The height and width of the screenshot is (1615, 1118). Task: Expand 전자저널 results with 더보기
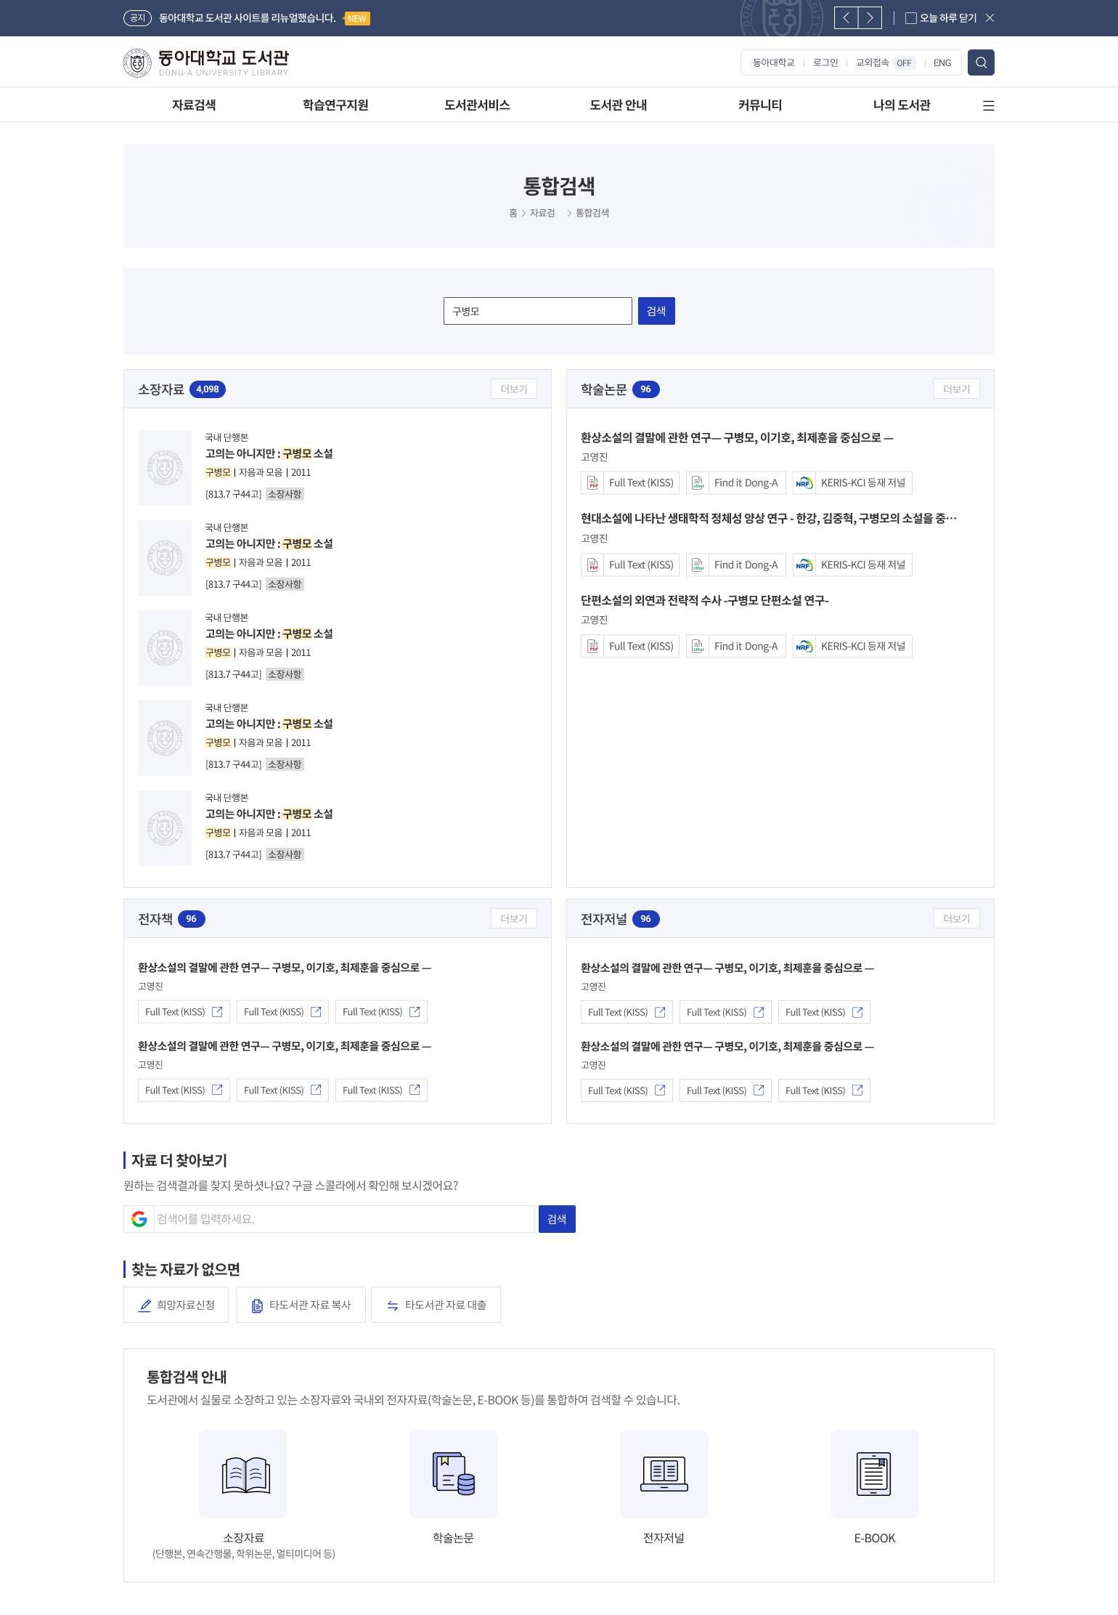click(957, 918)
